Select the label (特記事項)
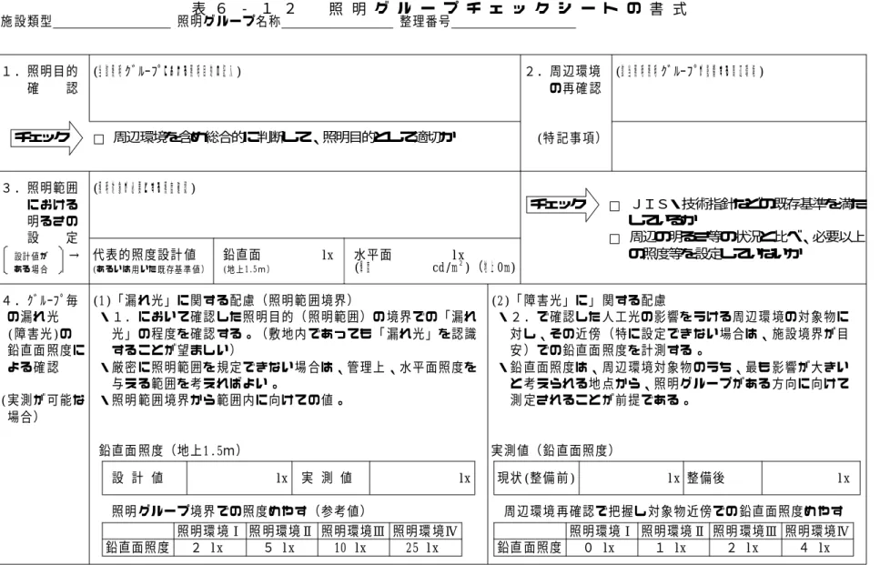The height and width of the screenshot is (565, 880). 569,138
